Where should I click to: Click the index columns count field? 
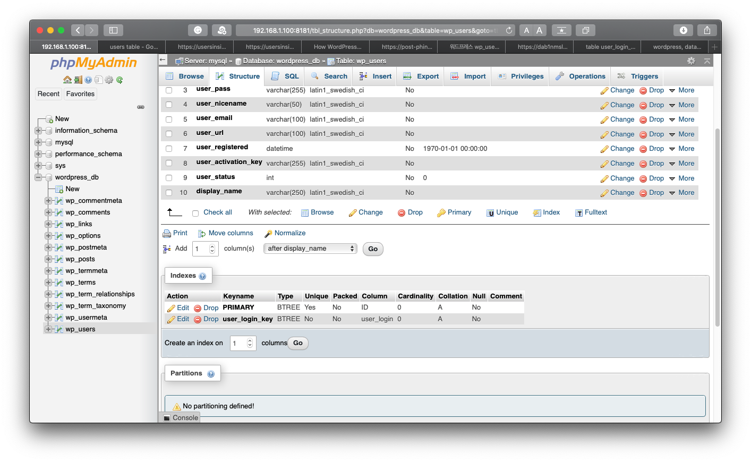[x=243, y=343]
